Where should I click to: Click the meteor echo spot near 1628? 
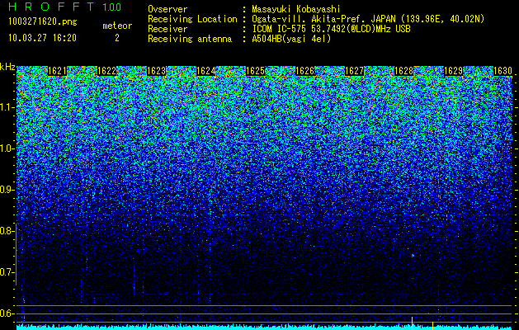(413, 256)
